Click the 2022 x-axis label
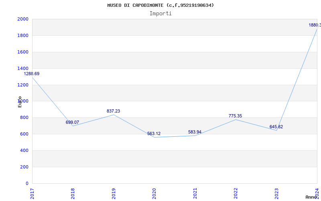Viewport: 321px width, 201px height. tap(236, 193)
